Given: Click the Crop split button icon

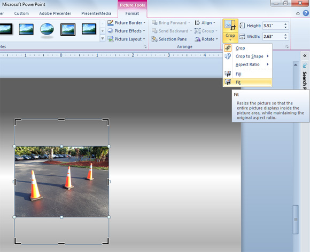Looking at the screenshot, I should [230, 26].
